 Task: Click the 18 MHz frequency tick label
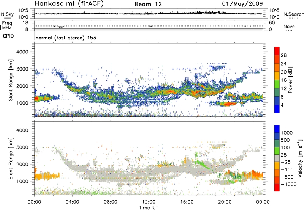click(25, 23)
